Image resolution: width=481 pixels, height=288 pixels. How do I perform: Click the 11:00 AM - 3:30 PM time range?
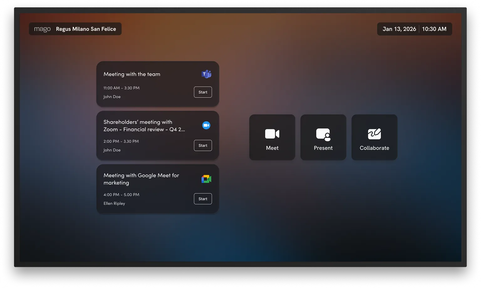tap(122, 88)
